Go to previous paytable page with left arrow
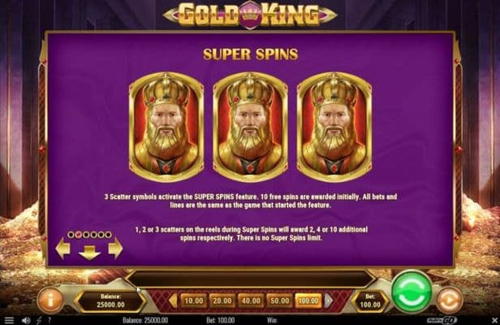Viewport: 500px width, 325px height. 62,248
